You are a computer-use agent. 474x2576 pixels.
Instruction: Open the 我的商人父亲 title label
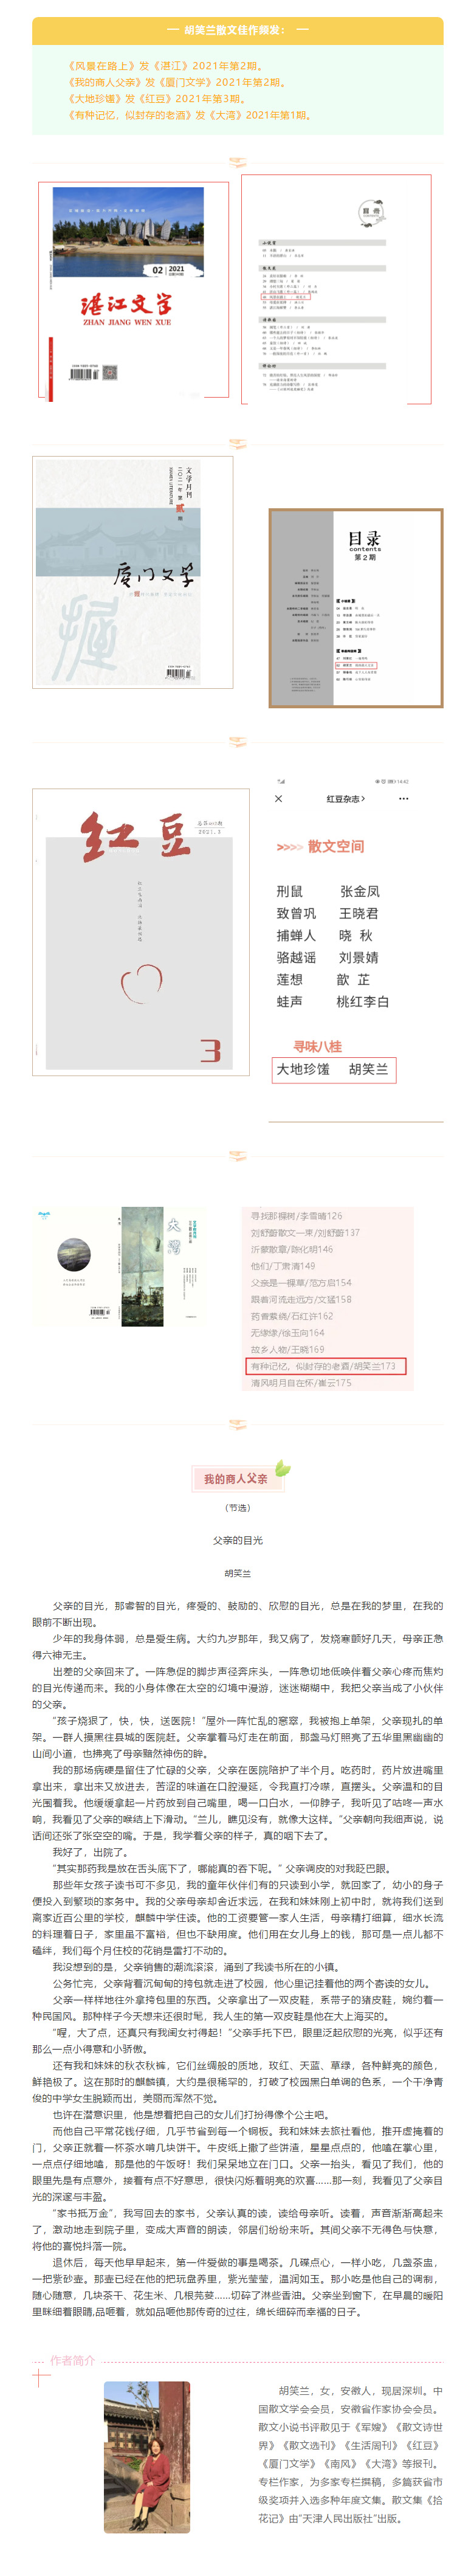[236, 1478]
